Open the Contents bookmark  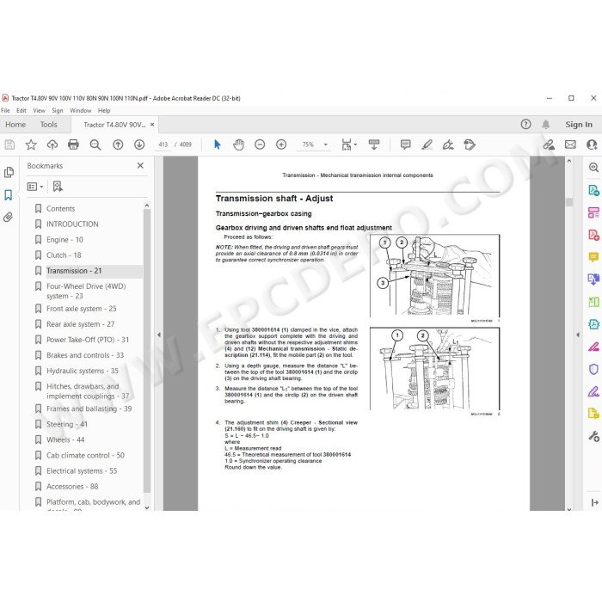click(x=61, y=209)
